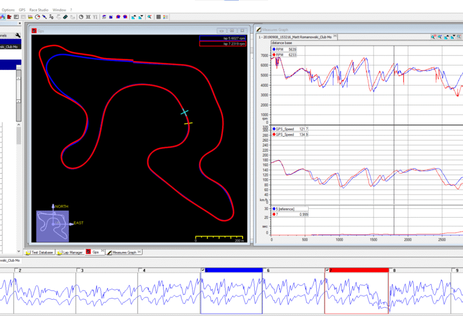463x316 pixels.
Task: Click the gauge dial toolbar icon
Action: tap(38, 17)
